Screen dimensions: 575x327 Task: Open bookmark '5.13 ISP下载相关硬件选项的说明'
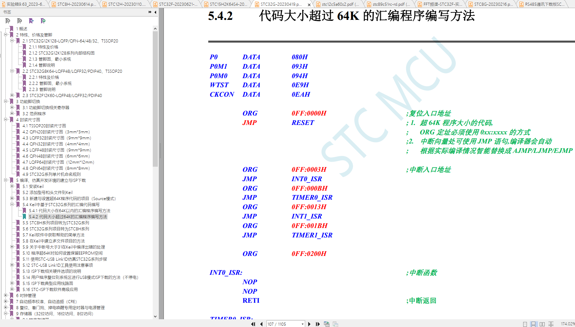point(52,271)
